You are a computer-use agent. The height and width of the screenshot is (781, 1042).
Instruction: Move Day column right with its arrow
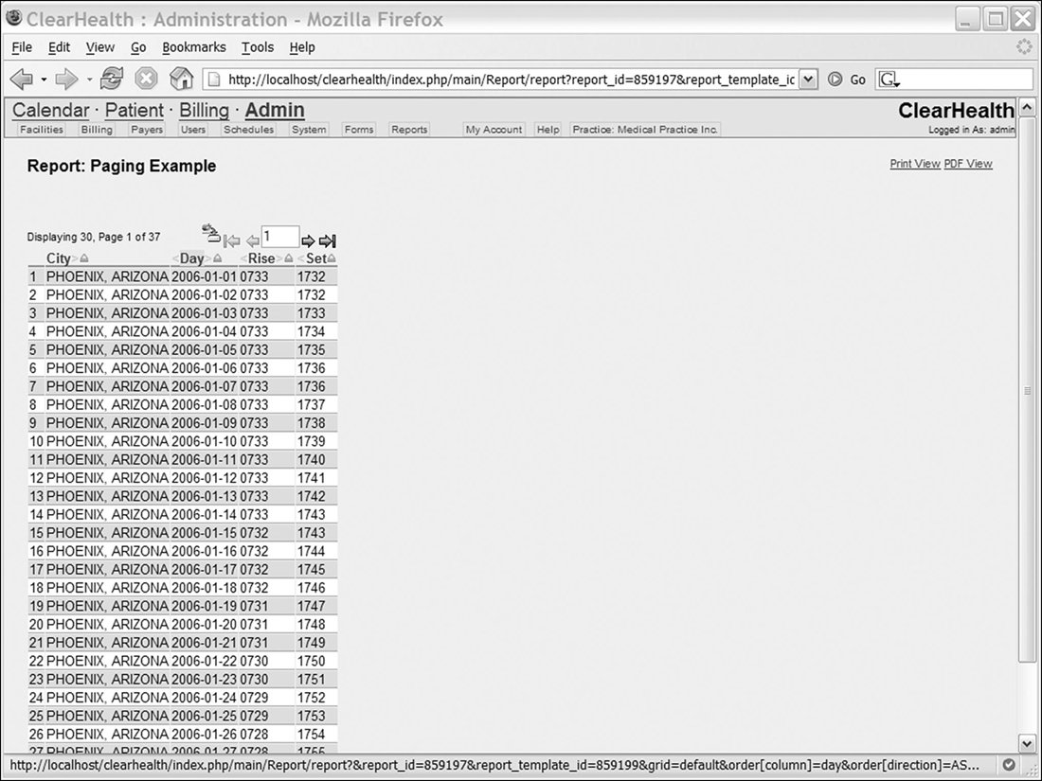[x=208, y=258]
